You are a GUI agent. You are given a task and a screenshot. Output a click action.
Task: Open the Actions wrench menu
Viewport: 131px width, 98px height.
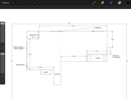coord(14,3)
